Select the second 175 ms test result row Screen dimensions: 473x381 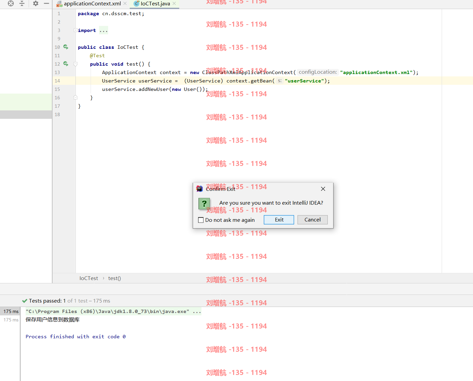[x=11, y=320]
